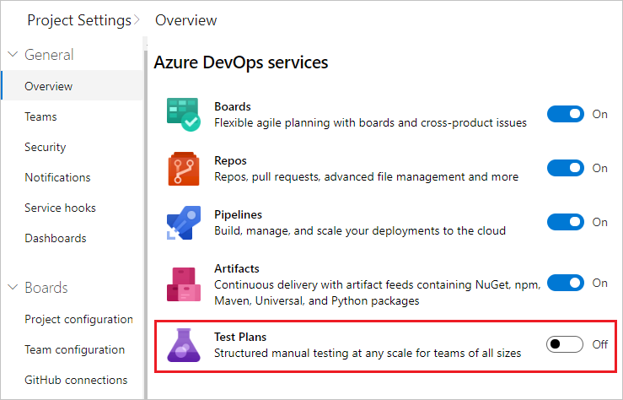This screenshot has height=400, width=623.
Task: Click 'Continuous delivery with artifact feeds' text
Action: coord(378,293)
